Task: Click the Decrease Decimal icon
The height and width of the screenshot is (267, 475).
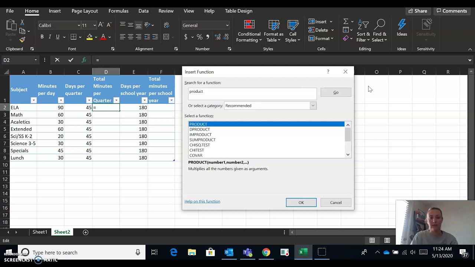Action: (x=226, y=37)
